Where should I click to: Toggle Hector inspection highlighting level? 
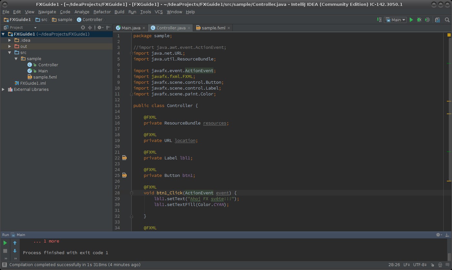click(x=439, y=265)
